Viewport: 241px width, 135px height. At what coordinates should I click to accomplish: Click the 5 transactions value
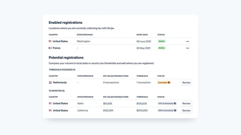pos(111,82)
